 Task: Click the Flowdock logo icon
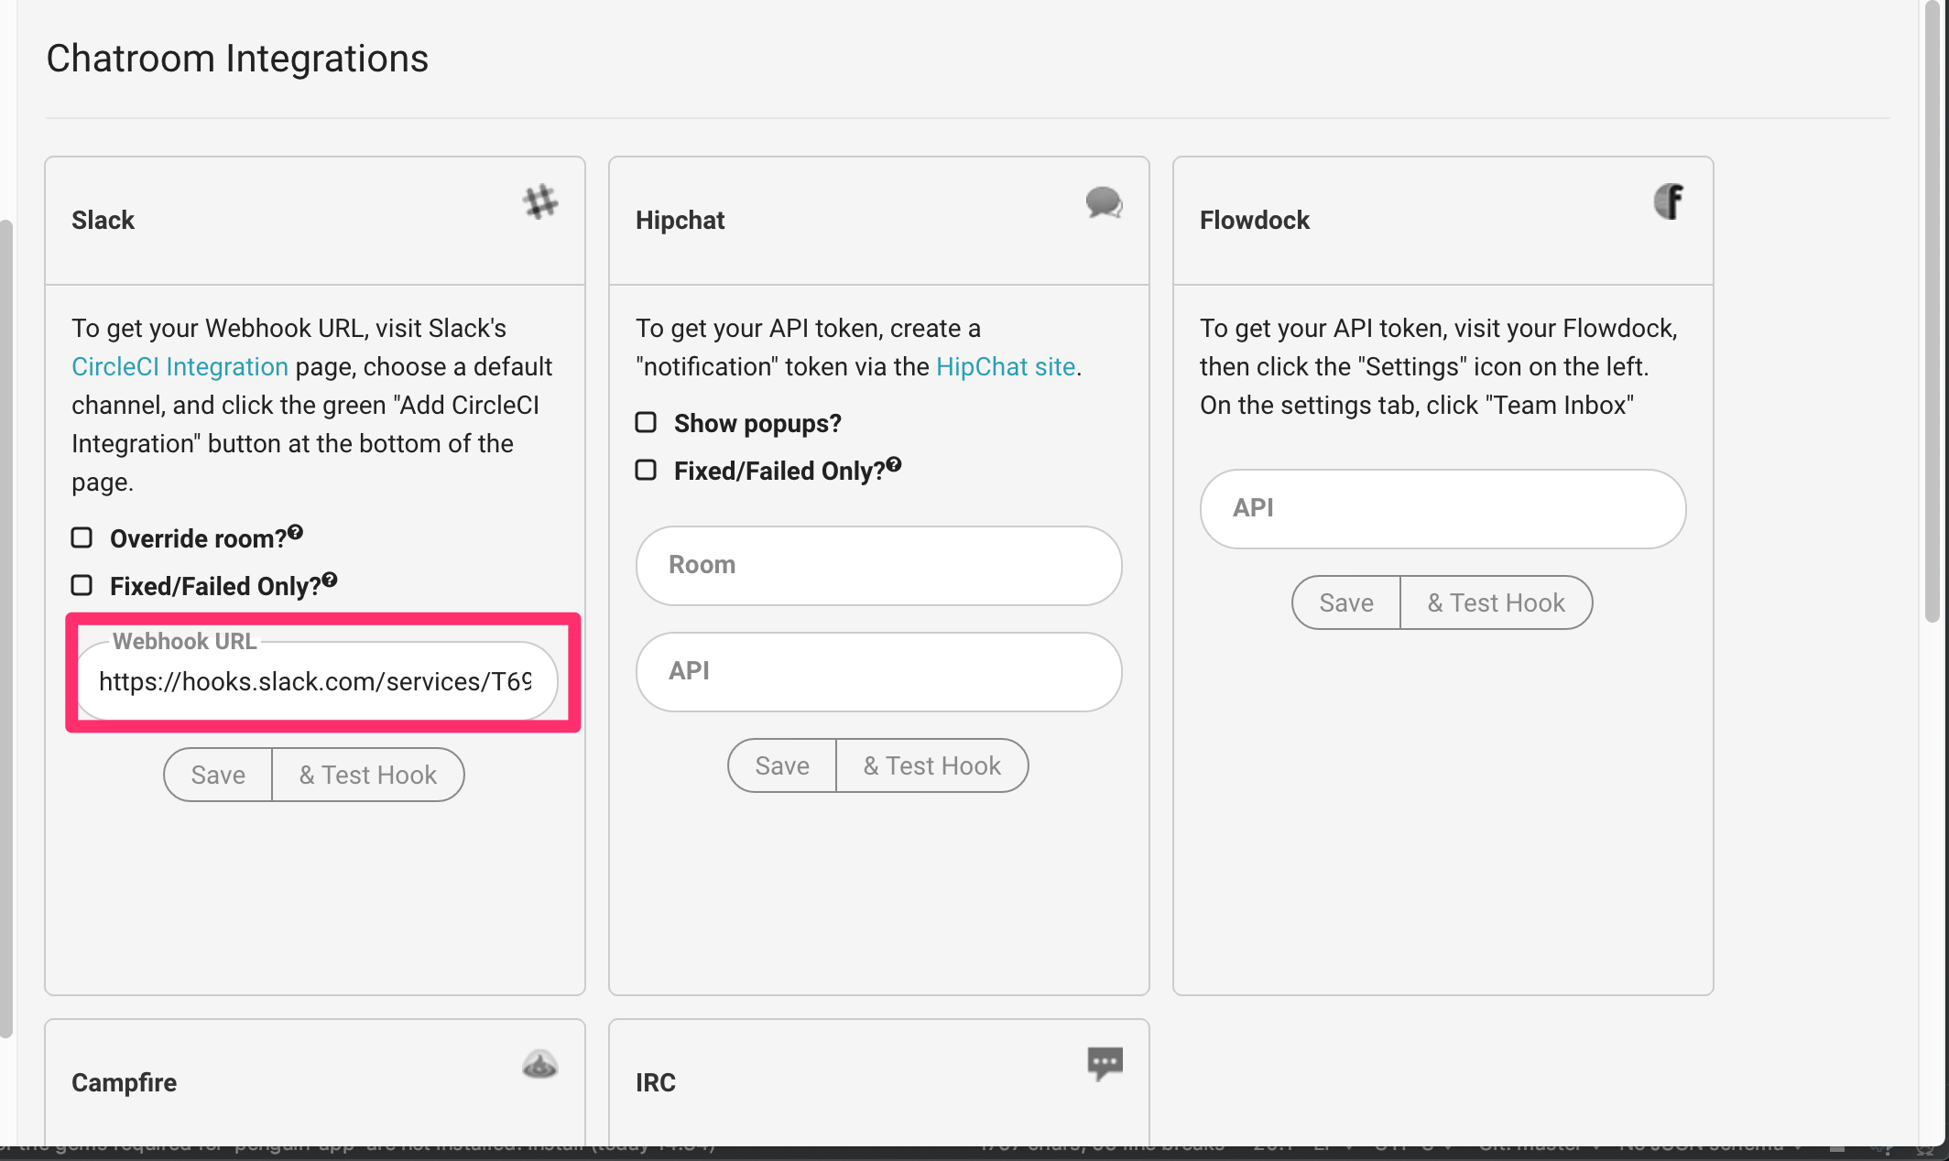click(1668, 201)
